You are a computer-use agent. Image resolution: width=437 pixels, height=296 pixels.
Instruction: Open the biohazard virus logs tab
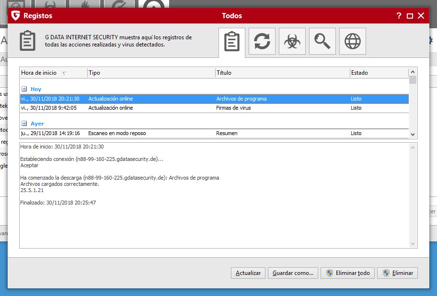click(x=292, y=41)
